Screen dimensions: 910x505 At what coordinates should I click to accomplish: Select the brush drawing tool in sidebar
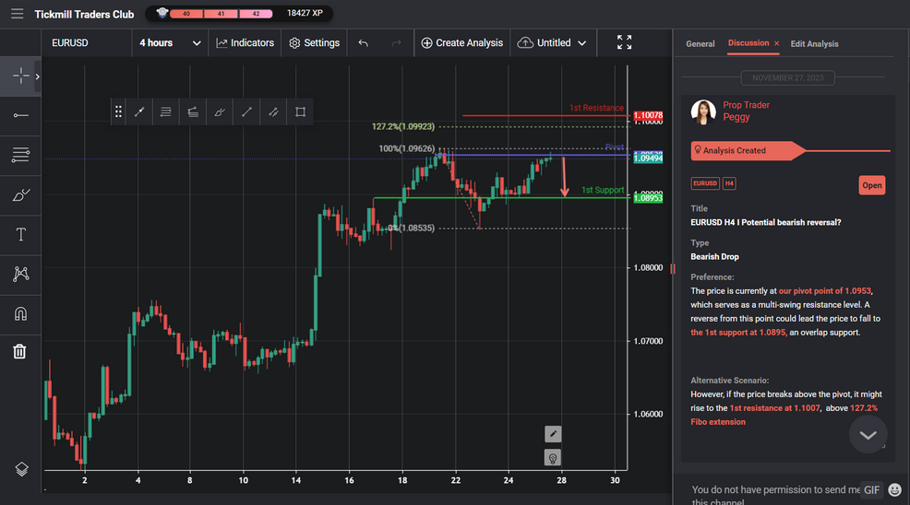[x=20, y=194]
